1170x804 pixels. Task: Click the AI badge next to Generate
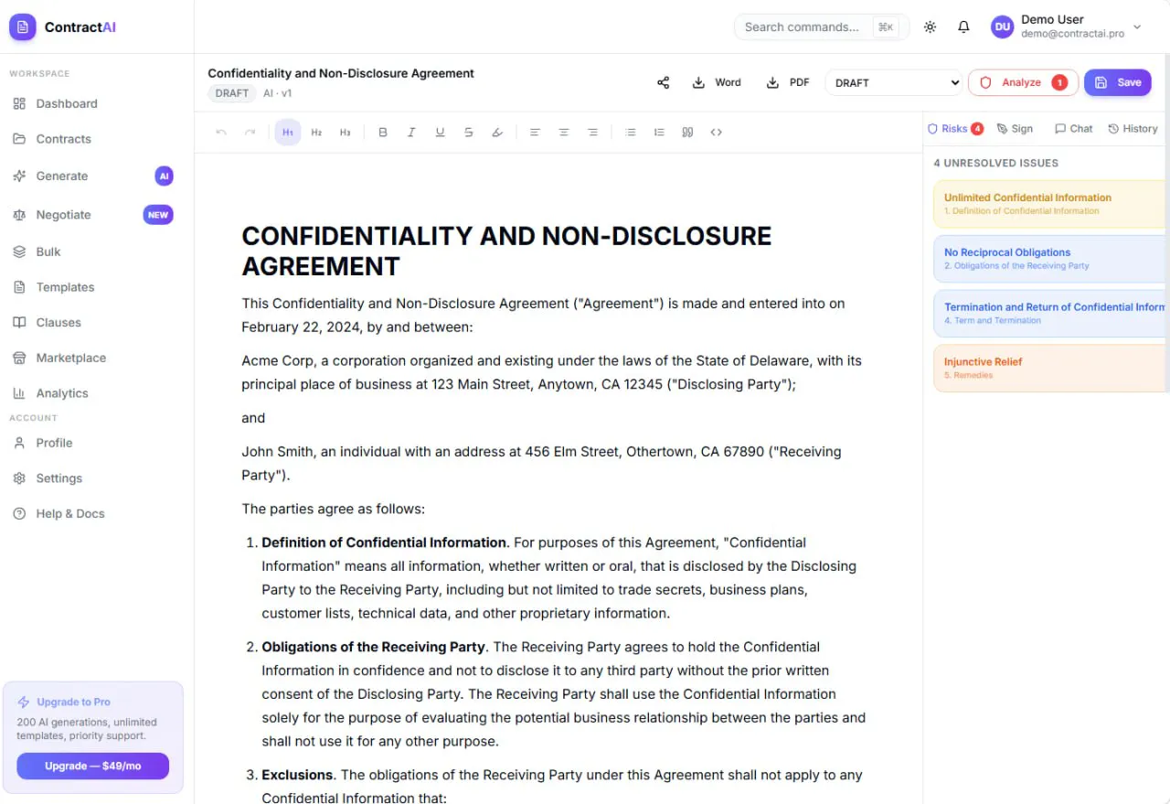pos(164,176)
